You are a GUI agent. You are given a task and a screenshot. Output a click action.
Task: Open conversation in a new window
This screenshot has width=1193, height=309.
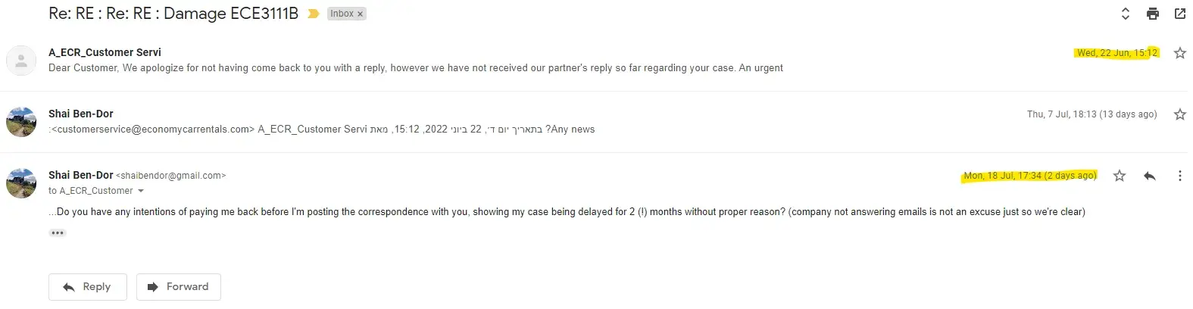click(x=1179, y=14)
